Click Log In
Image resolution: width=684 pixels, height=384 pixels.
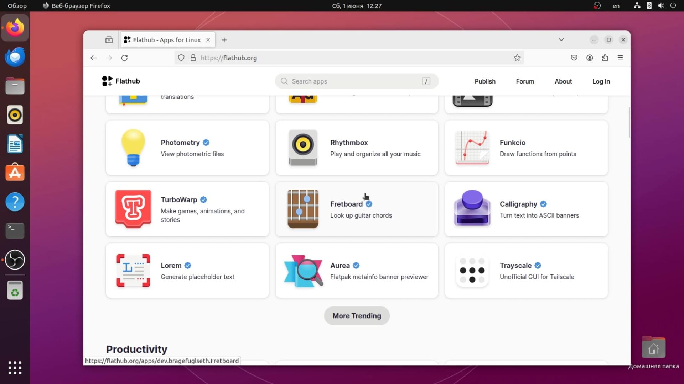pos(601,81)
